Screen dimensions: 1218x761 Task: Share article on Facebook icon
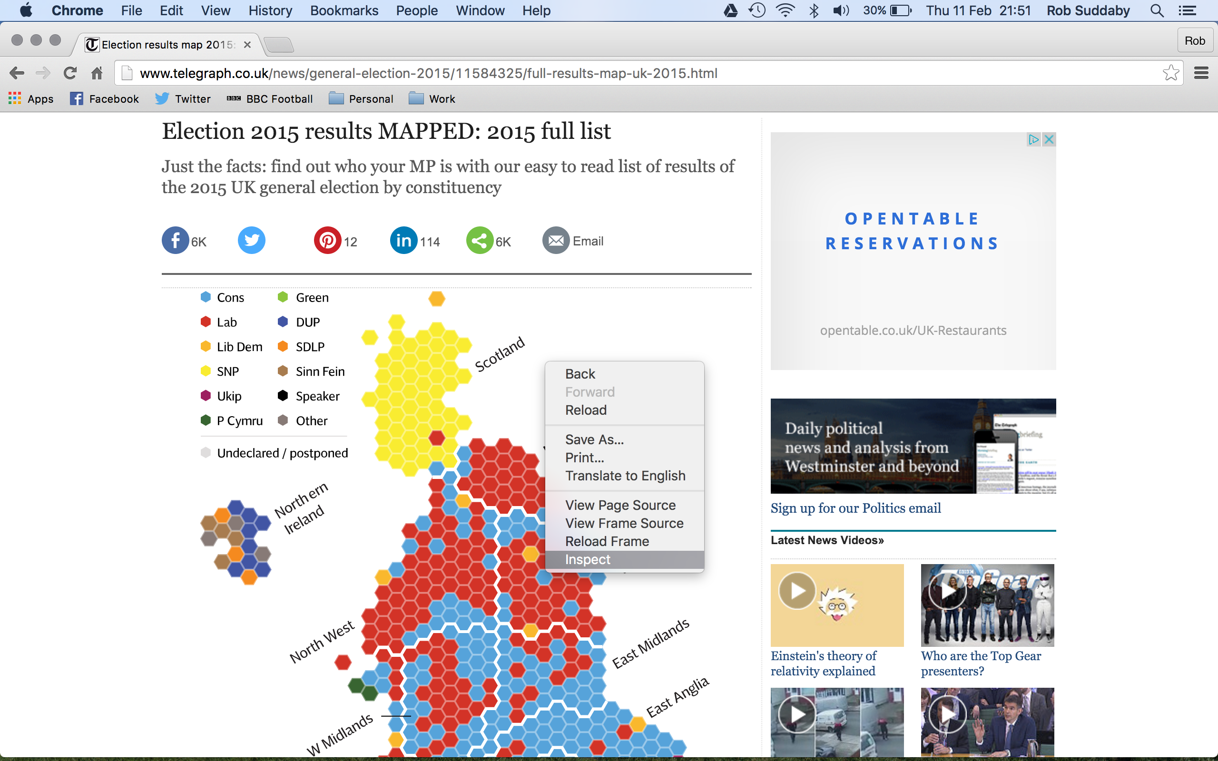point(175,241)
